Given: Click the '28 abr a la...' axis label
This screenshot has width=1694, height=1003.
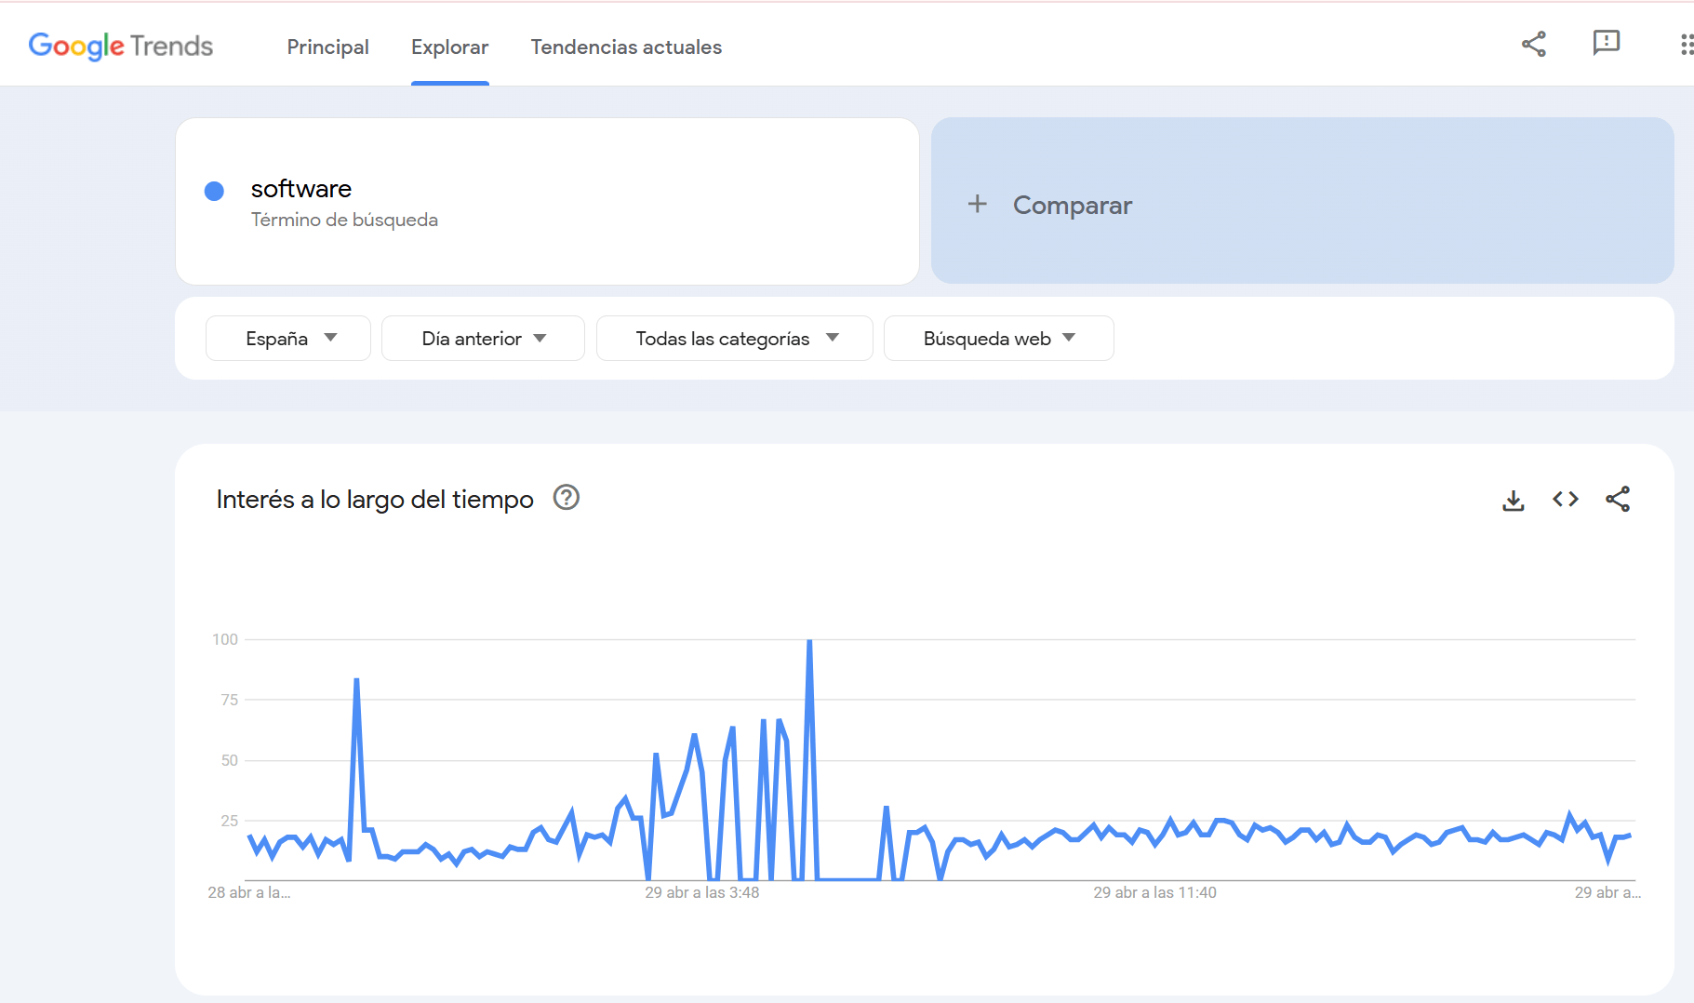Looking at the screenshot, I should pos(249,892).
